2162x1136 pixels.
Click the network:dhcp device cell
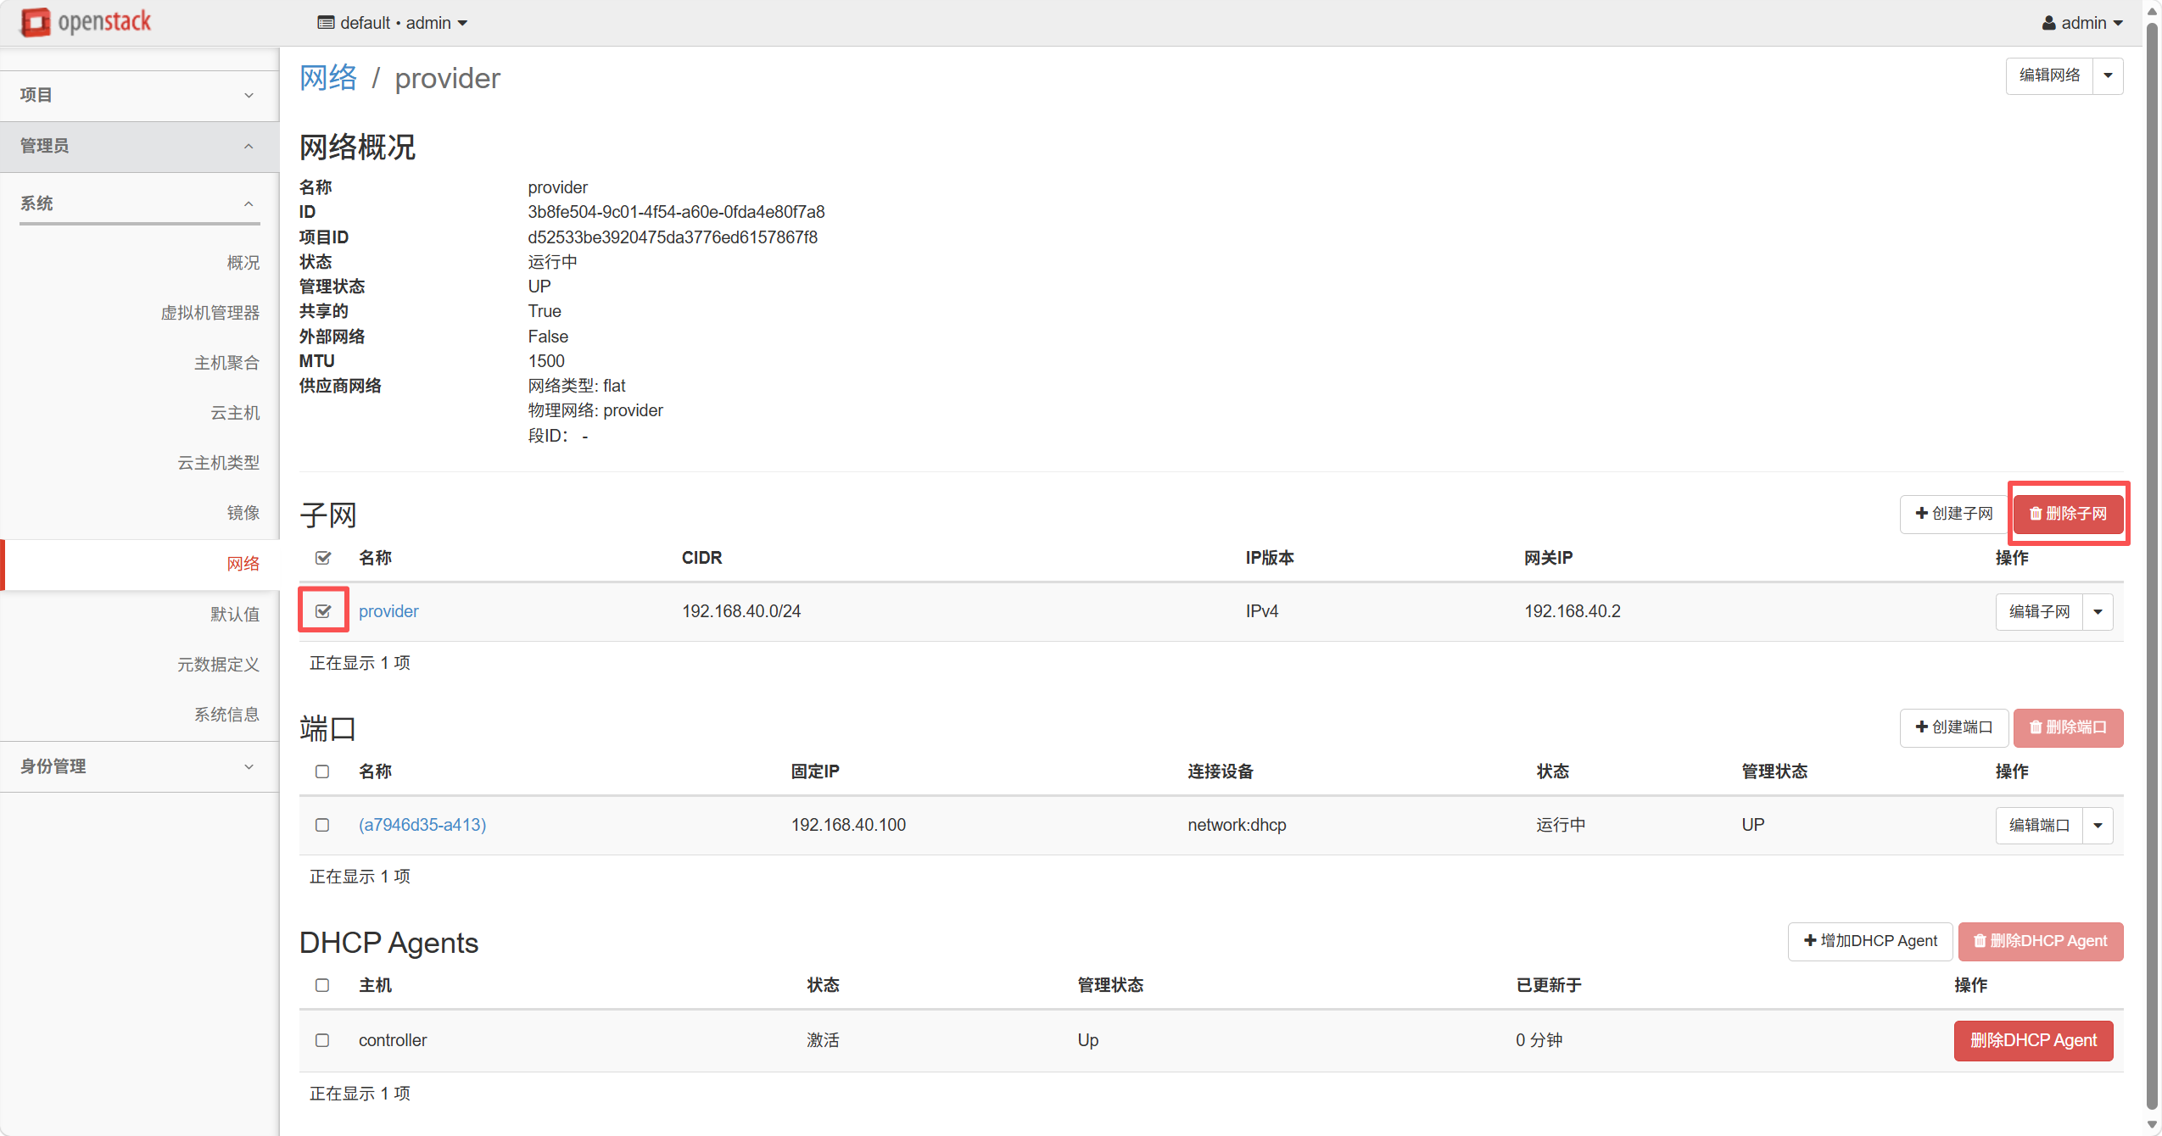1237,825
